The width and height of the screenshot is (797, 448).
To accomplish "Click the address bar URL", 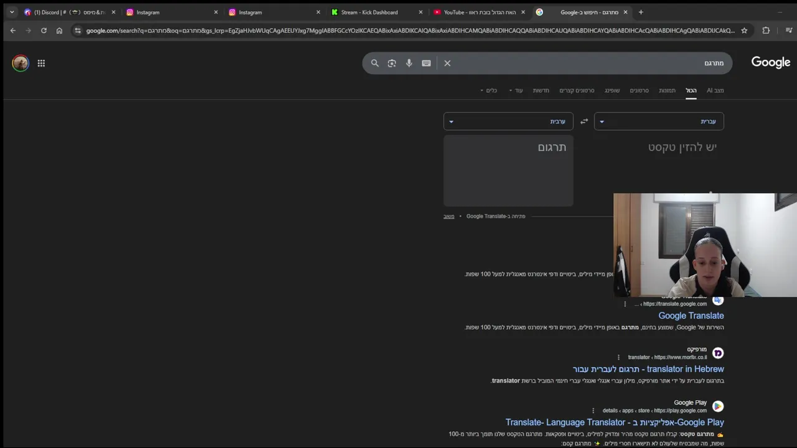I will click(x=410, y=30).
